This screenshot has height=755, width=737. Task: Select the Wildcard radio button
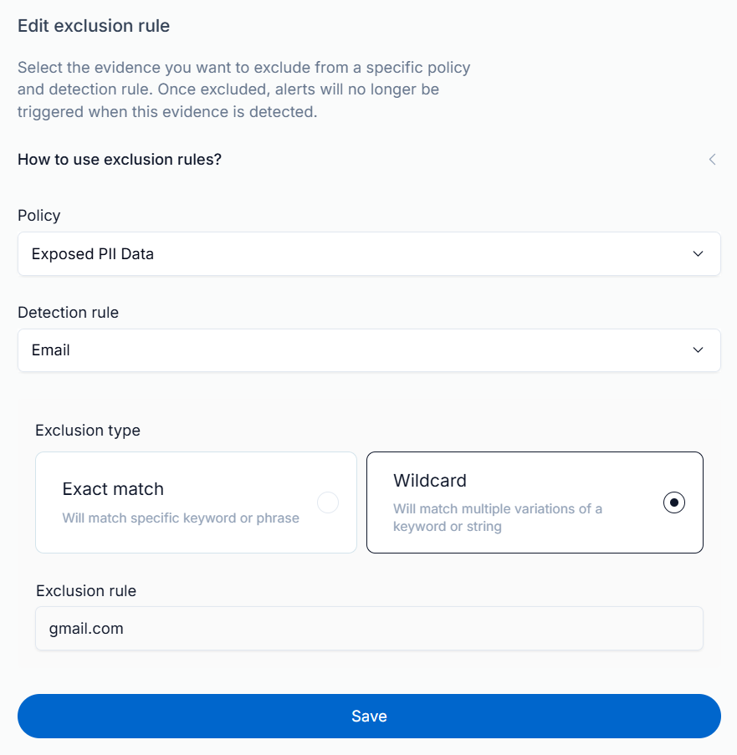674,502
